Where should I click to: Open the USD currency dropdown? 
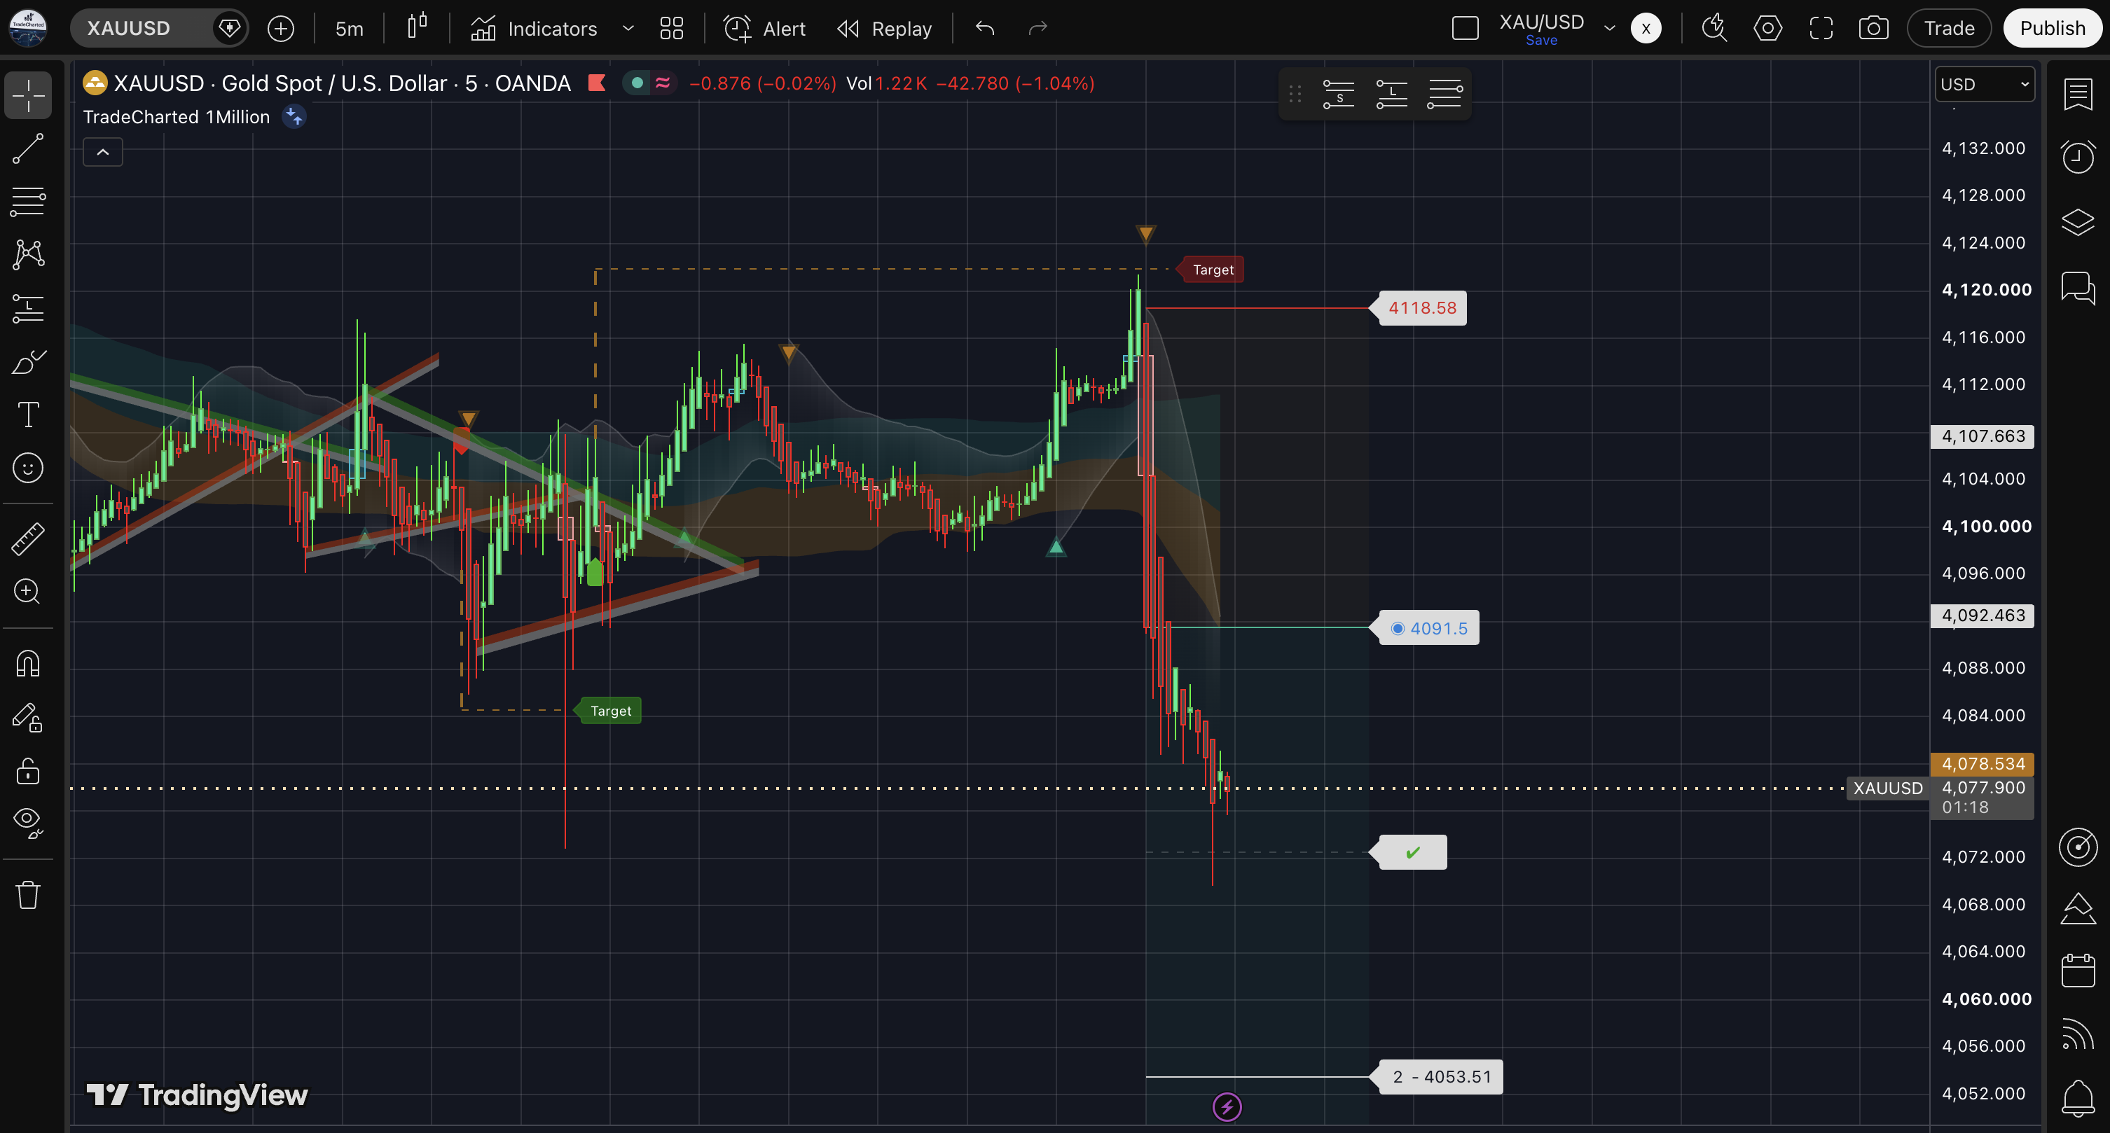(x=1984, y=84)
